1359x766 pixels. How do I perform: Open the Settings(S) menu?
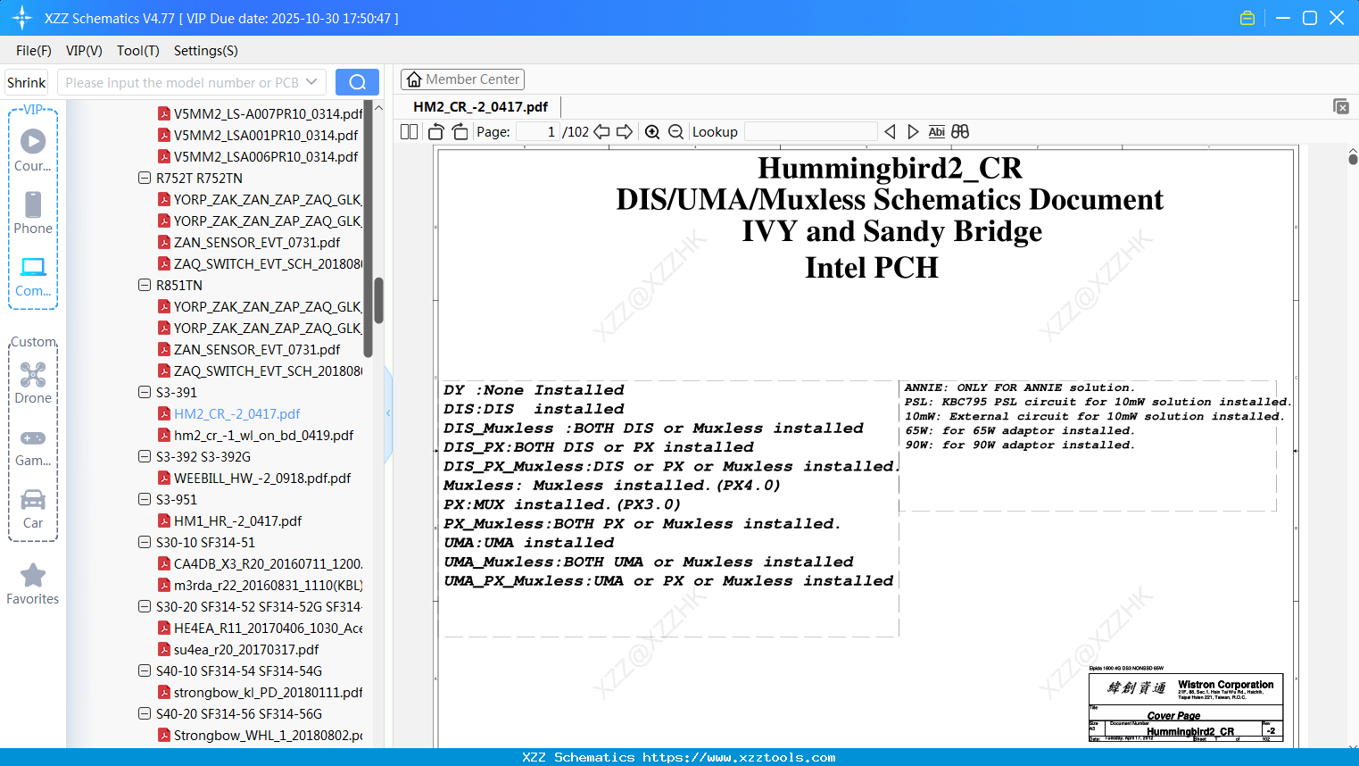click(206, 51)
